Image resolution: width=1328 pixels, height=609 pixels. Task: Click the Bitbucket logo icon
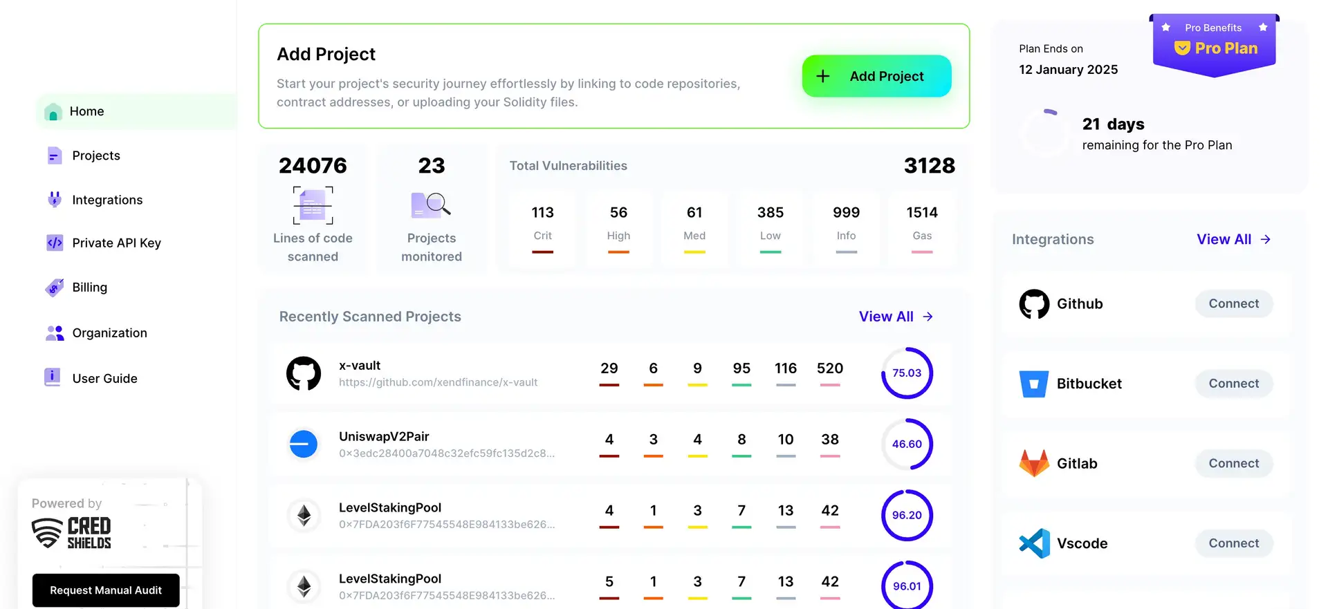coord(1034,384)
